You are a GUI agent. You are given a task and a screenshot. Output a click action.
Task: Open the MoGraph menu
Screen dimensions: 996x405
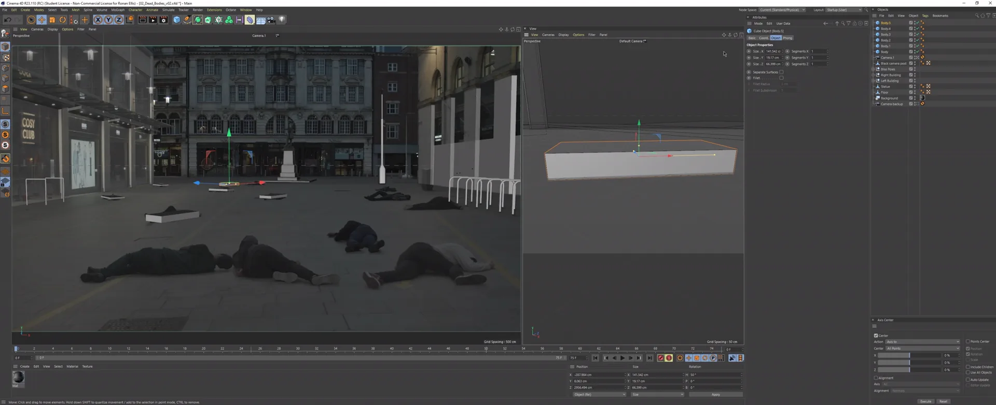(118, 10)
